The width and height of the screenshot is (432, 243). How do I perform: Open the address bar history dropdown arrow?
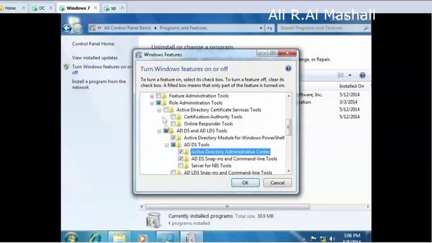pos(261,28)
